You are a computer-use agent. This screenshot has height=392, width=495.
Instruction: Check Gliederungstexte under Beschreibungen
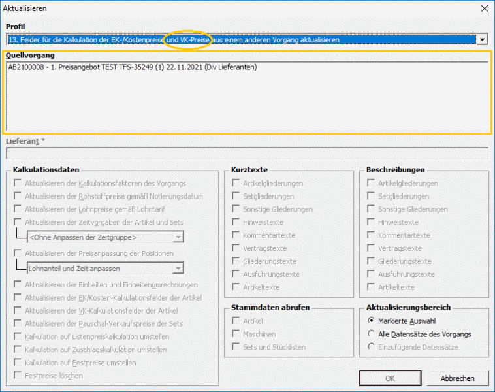(371, 261)
